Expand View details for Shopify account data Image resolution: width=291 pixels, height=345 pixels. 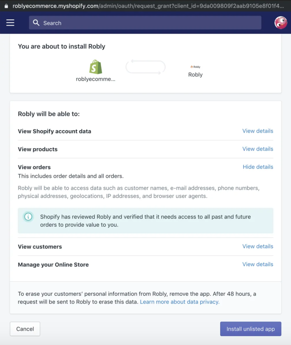point(258,131)
